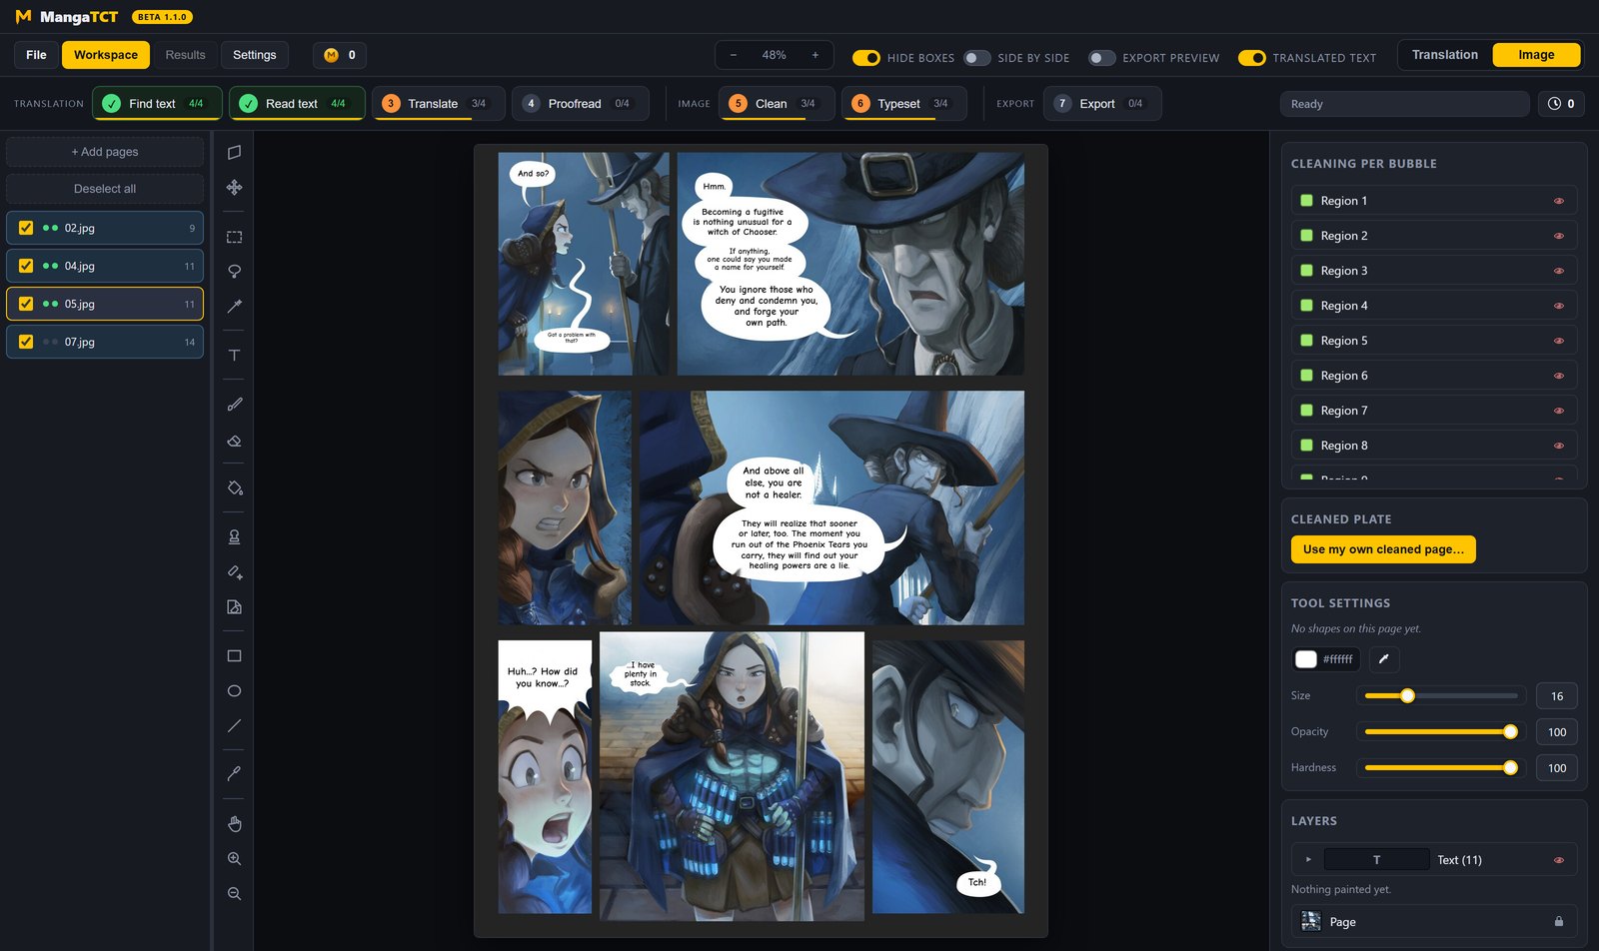This screenshot has height=951, width=1599.
Task: Open the Settings tab
Action: point(255,55)
